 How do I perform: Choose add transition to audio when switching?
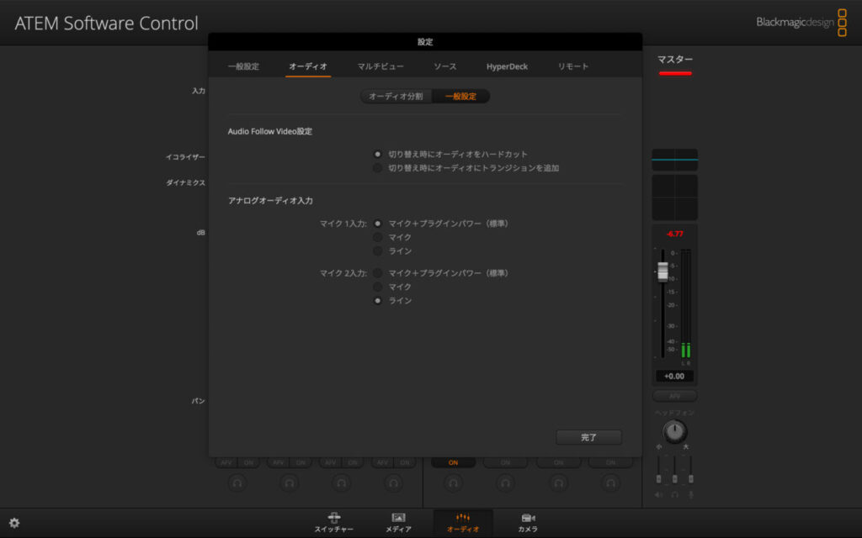(377, 168)
